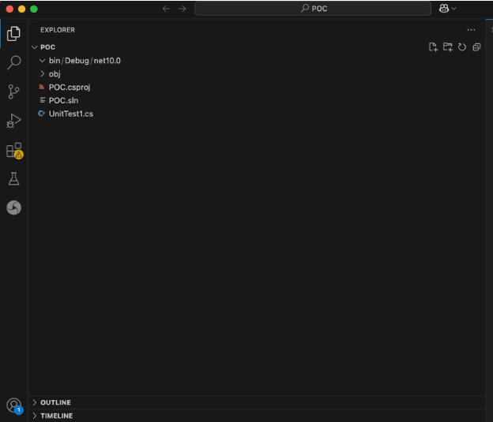
Task: Collapse all folders in Explorer
Action: [476, 47]
